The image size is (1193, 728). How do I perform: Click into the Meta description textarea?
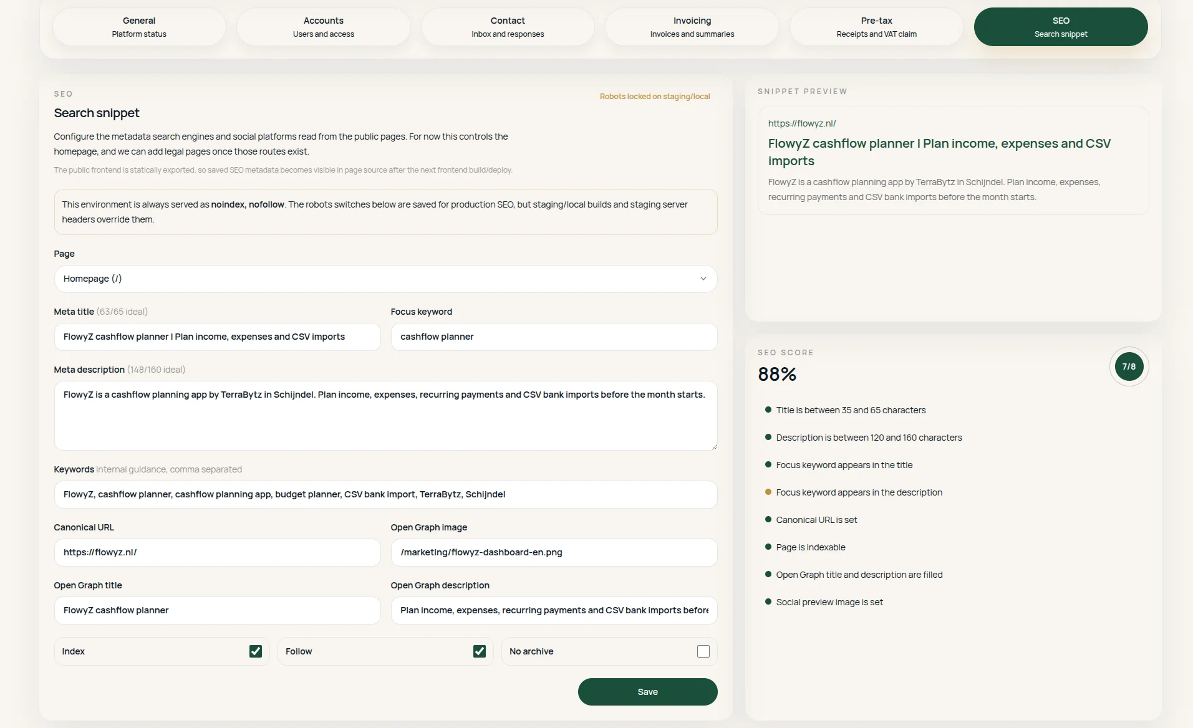coord(385,416)
